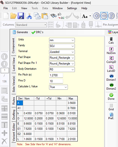Open the View menu
Screen dimensions: 118x147
coord(24,8)
